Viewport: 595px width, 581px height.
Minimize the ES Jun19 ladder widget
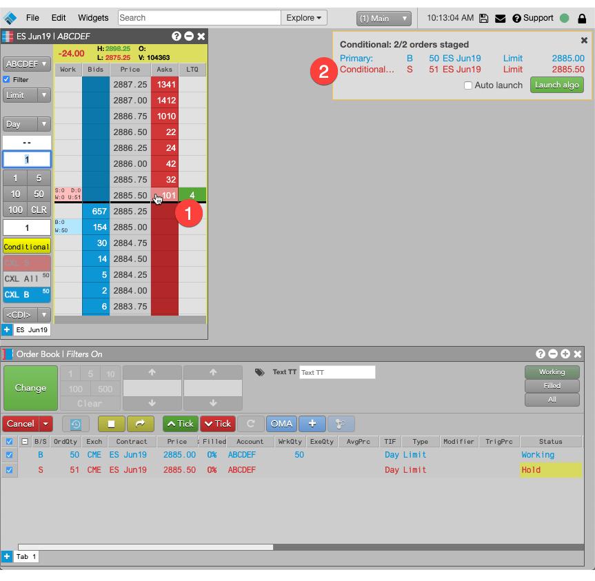[x=189, y=36]
